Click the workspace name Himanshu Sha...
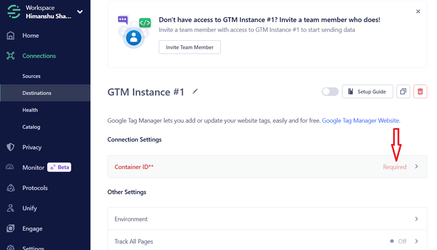 point(49,16)
